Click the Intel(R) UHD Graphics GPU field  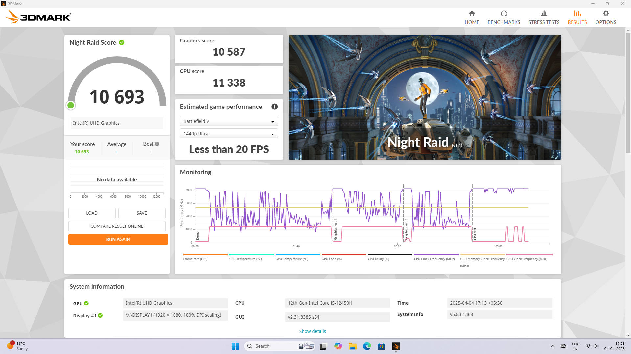point(175,303)
